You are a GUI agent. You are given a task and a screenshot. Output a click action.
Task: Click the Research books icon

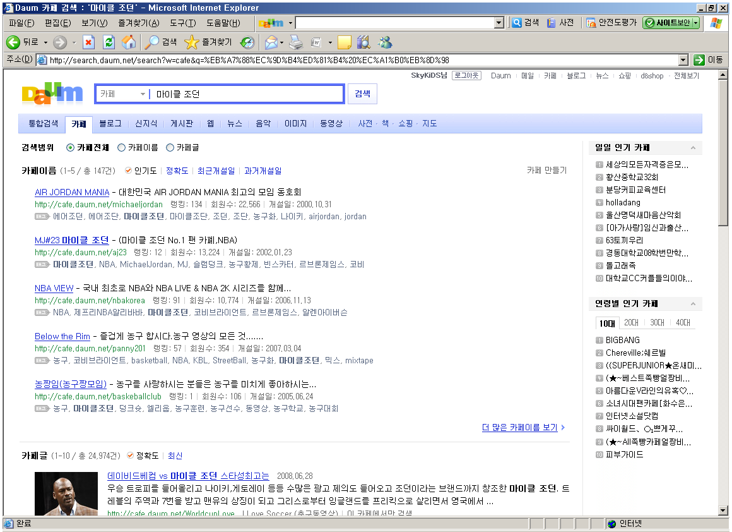click(363, 42)
